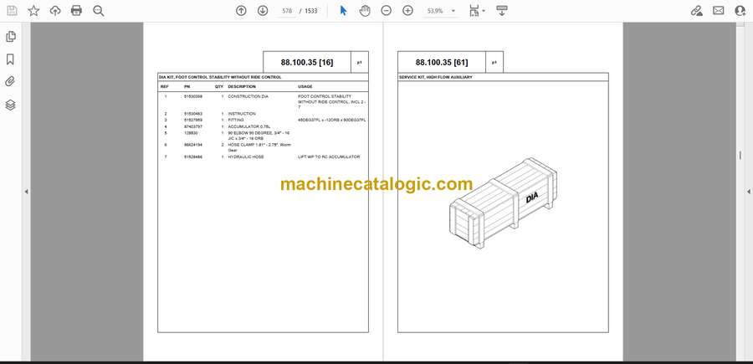753x364 pixels.
Task: Zoom out with the minus button
Action: [x=386, y=11]
